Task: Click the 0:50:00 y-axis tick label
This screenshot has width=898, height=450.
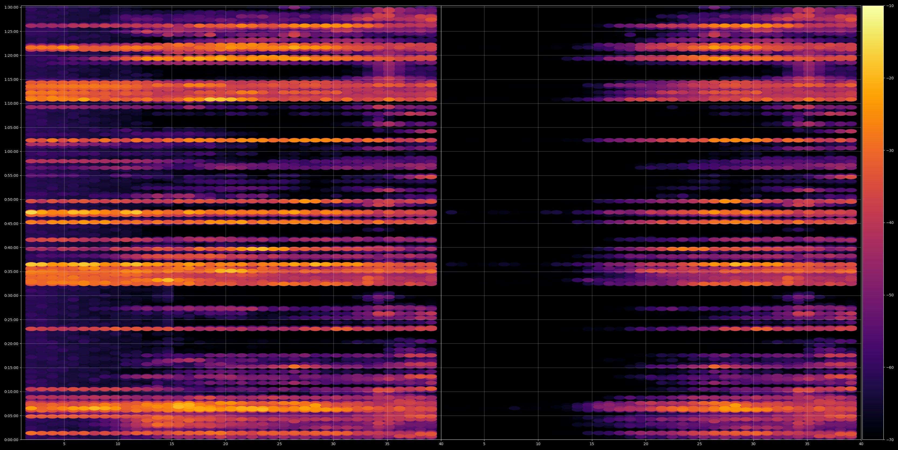Action: pyautogui.click(x=11, y=199)
